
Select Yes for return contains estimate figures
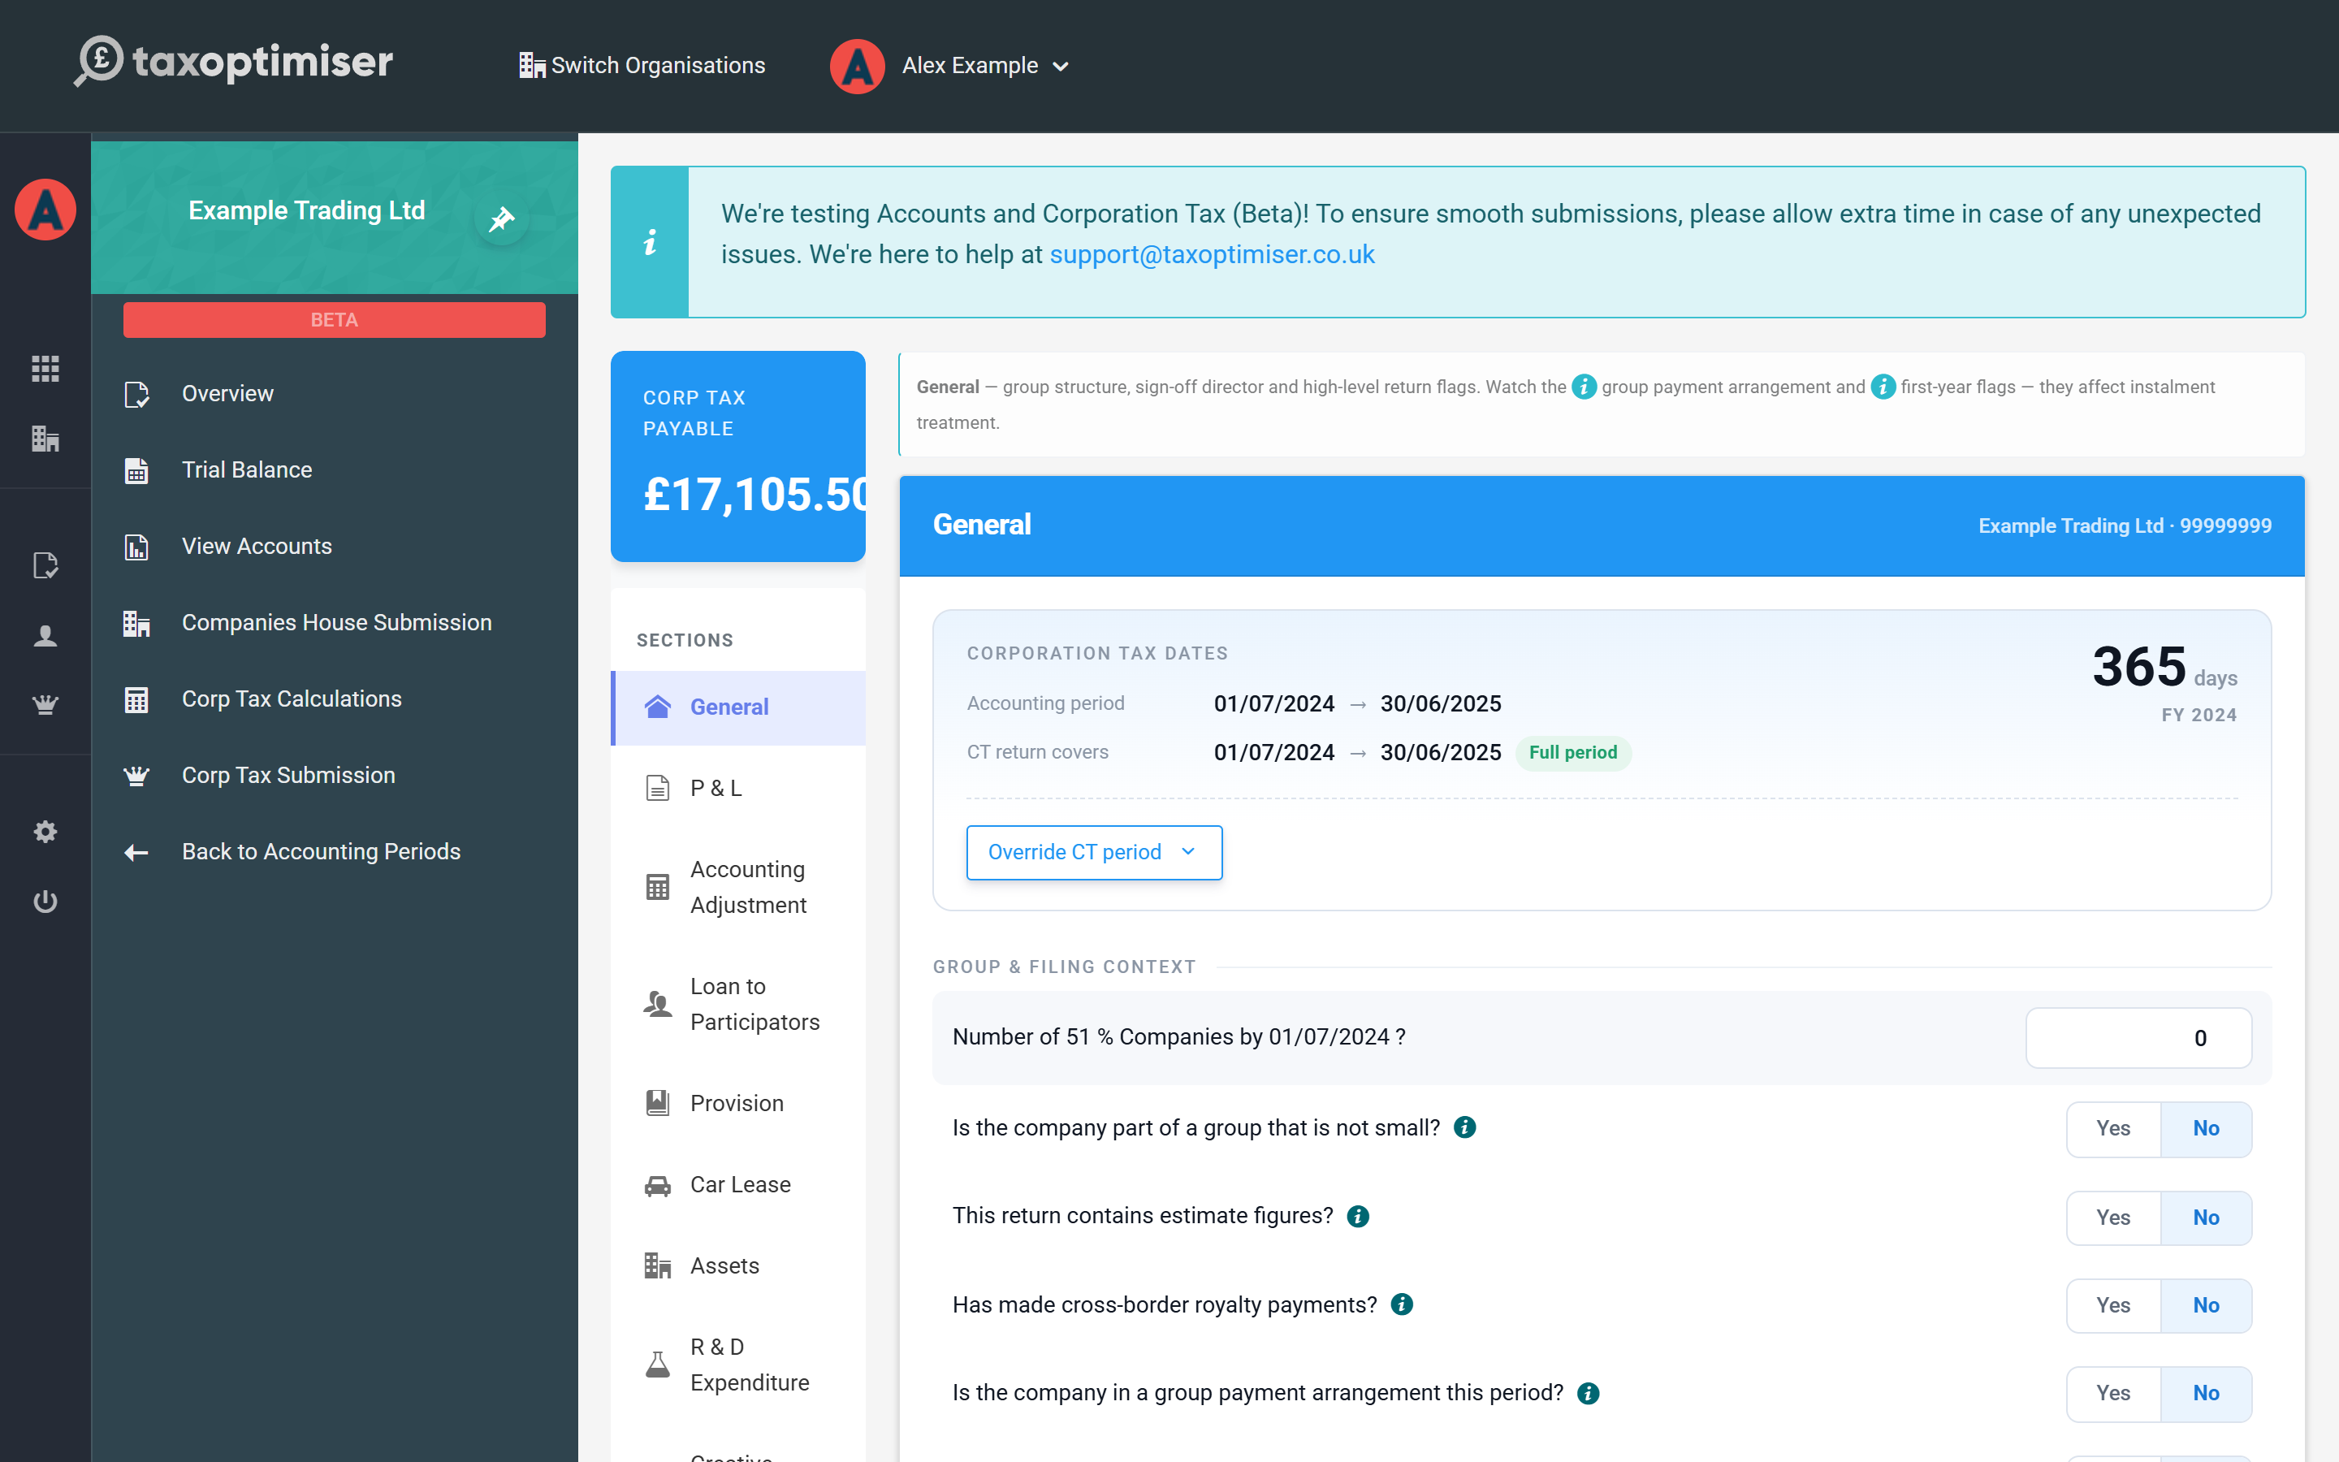pos(2113,1218)
